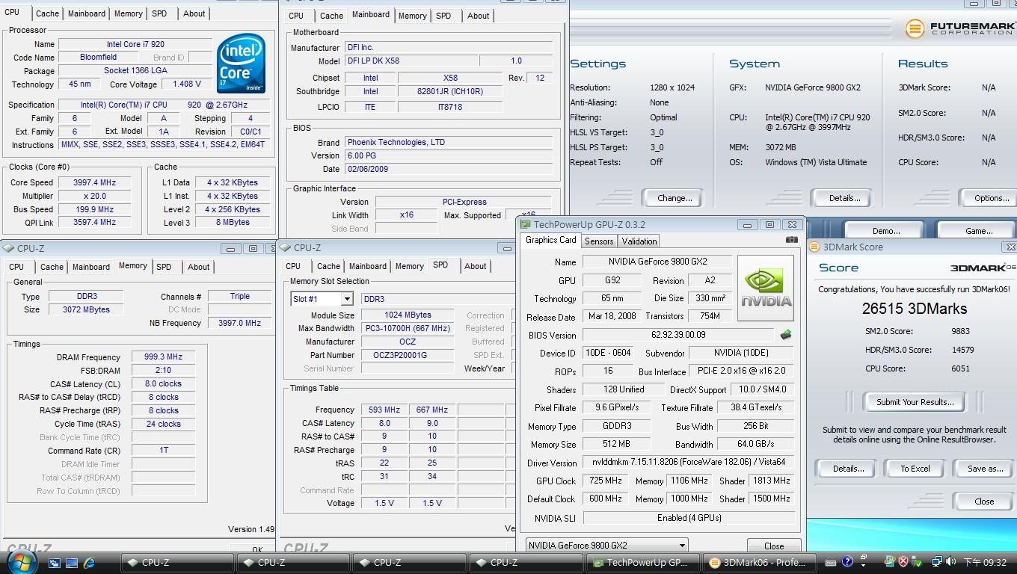The height and width of the screenshot is (574, 1017).
Task: Click the Futuremark Corporation logo
Action: click(959, 29)
